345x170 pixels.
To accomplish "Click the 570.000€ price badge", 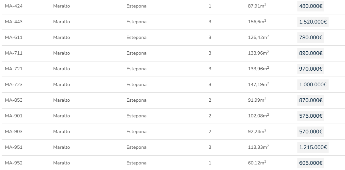I will 311,132.
